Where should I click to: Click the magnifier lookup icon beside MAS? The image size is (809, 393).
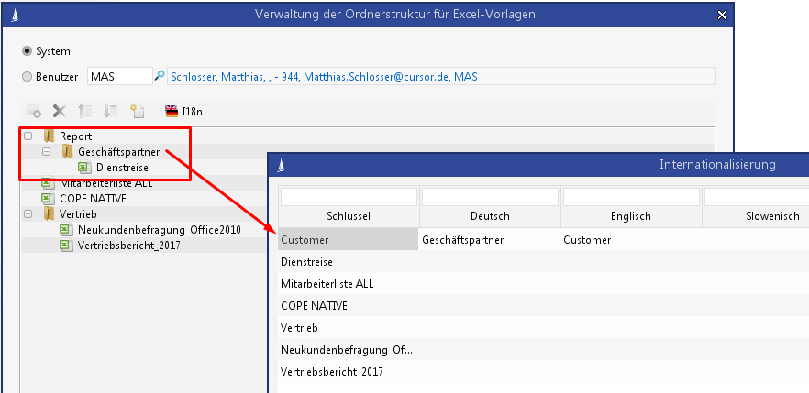coord(160,77)
